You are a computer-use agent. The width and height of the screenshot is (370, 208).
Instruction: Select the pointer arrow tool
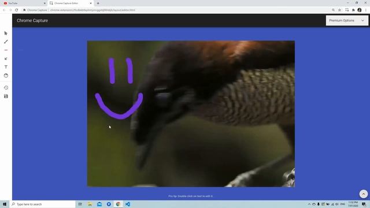click(6, 34)
